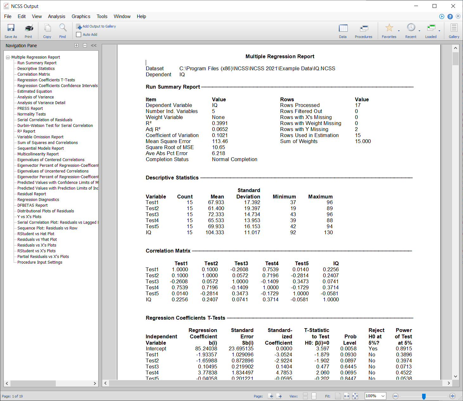The image size is (463, 401).
Task: Click the Find button
Action: [62, 30]
